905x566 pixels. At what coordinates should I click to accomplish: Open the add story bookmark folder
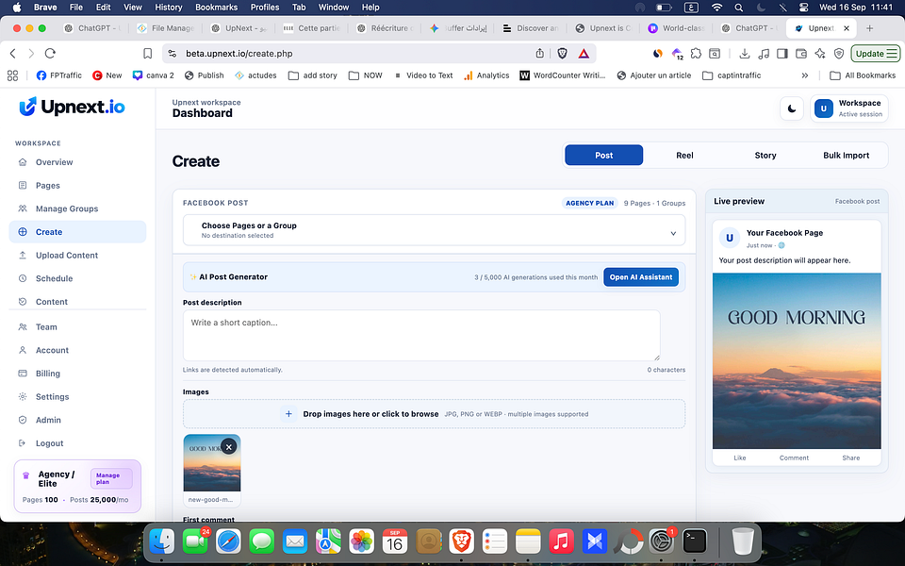(x=313, y=75)
